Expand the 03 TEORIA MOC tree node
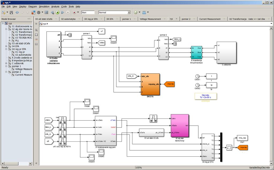Viewport: 274px width, 170px height. click(10, 38)
